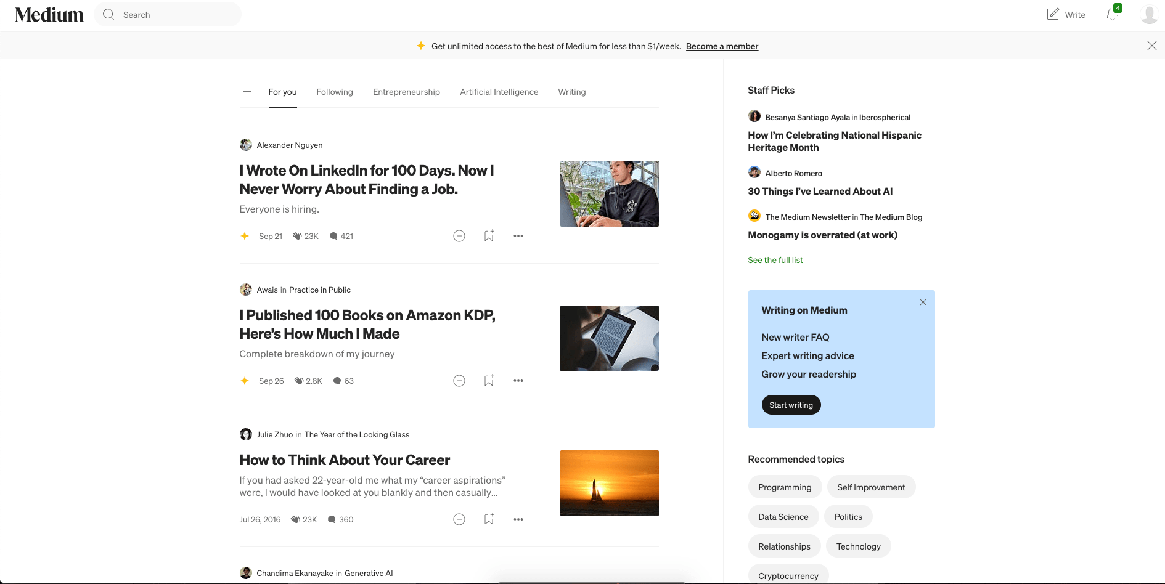Click Alberto Romero's avatar
Viewport: 1165px width, 584px height.
click(754, 172)
